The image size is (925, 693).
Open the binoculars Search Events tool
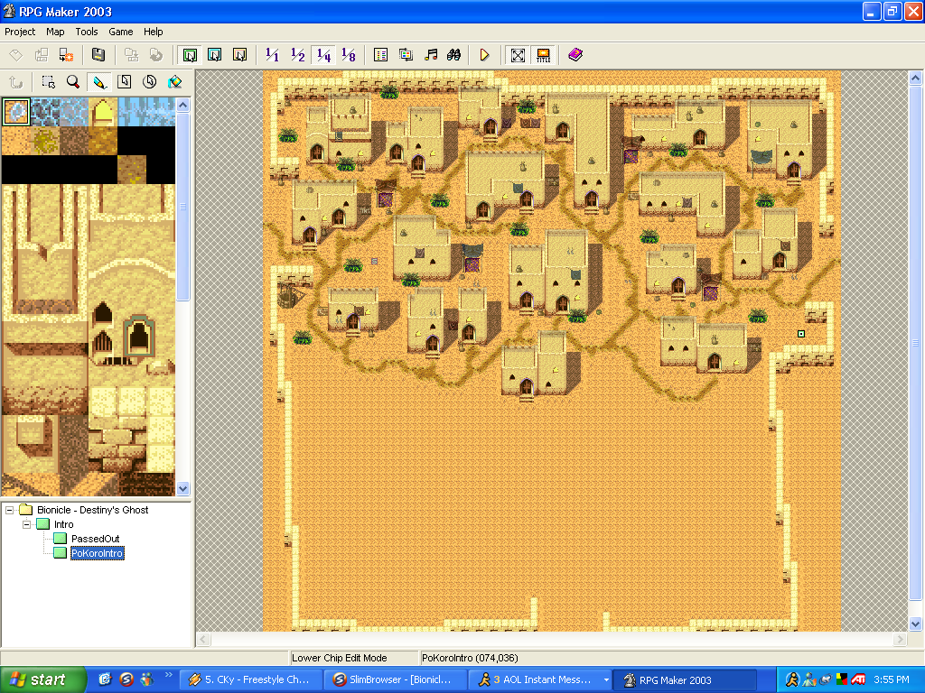(x=454, y=55)
